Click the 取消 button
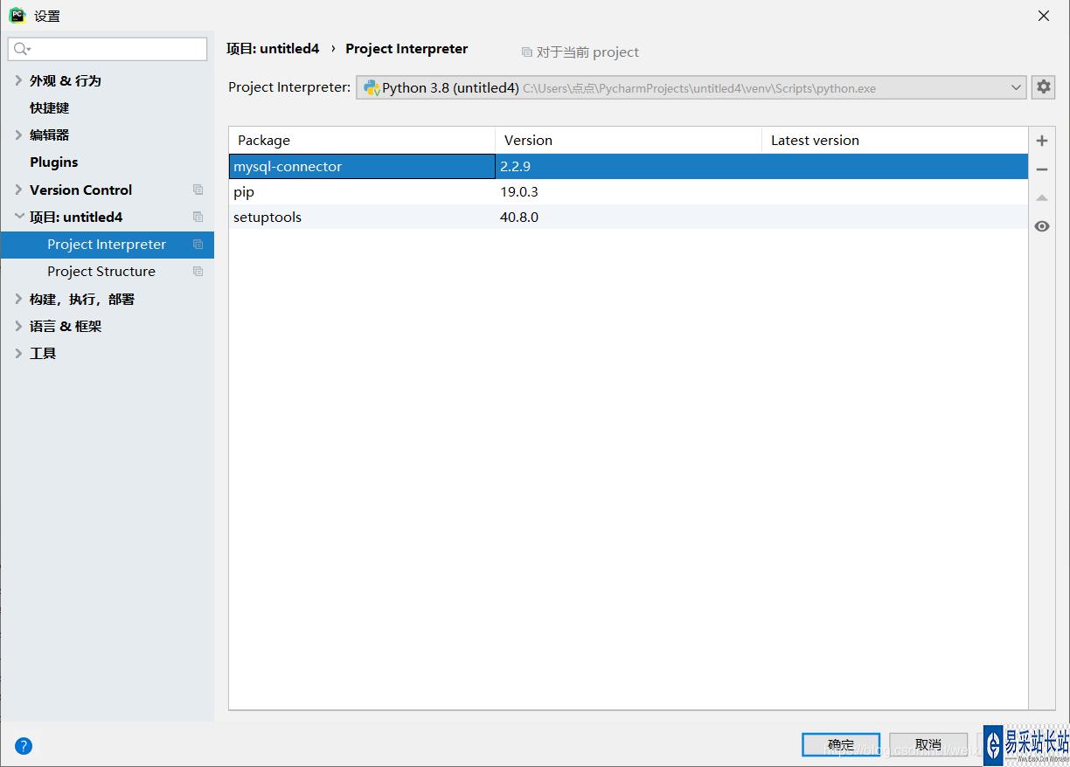The image size is (1070, 767). pos(928,745)
